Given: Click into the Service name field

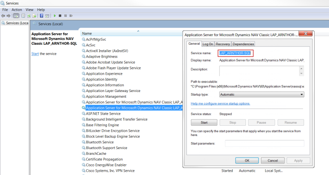Looking at the screenshot, I should point(236,53).
